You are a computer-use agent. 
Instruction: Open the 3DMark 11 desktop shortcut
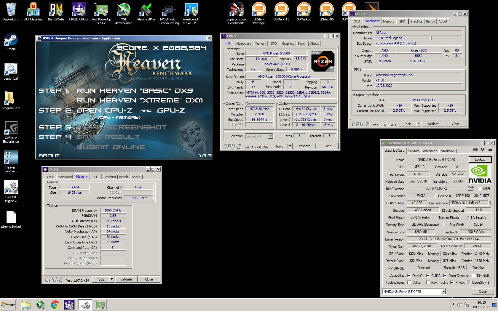[x=281, y=12]
